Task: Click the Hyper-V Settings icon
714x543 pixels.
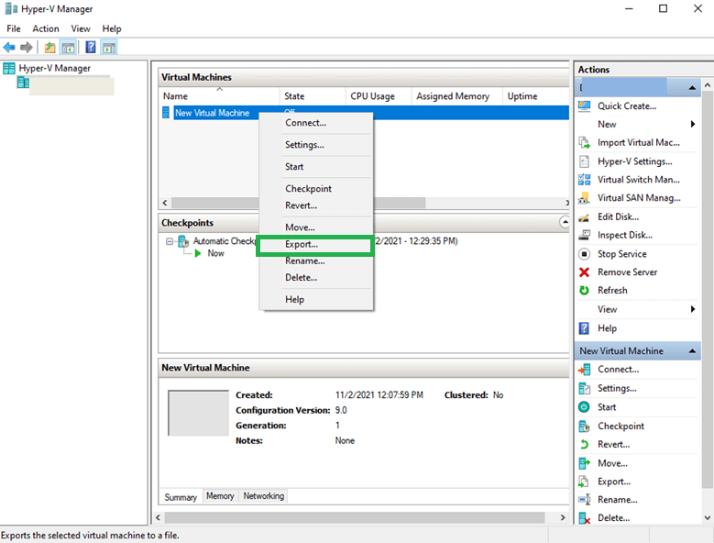Action: tap(584, 161)
